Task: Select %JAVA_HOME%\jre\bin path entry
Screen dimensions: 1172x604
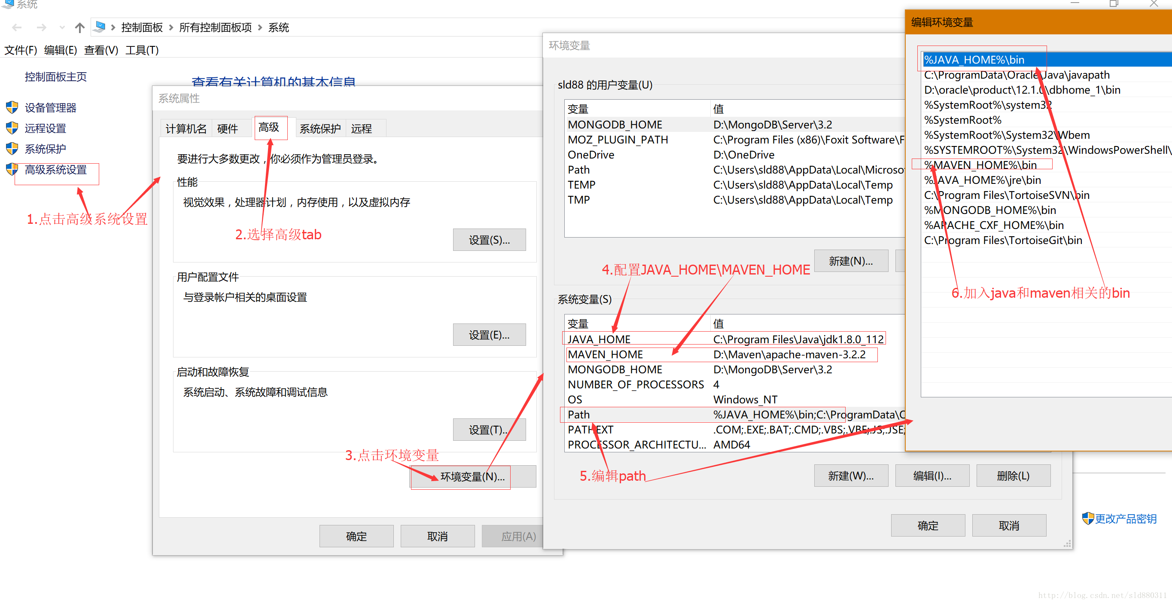Action: click(1047, 180)
